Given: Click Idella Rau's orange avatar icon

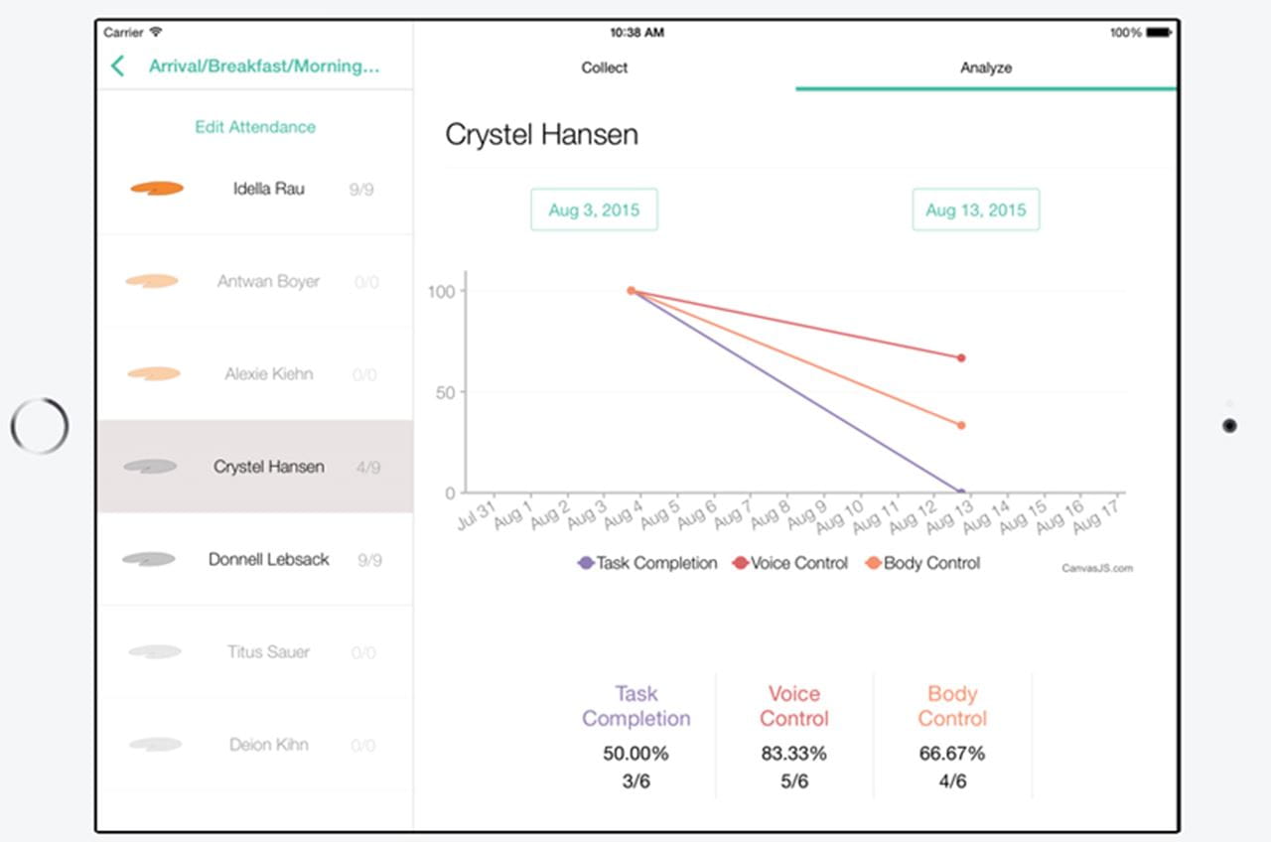Looking at the screenshot, I should [157, 188].
